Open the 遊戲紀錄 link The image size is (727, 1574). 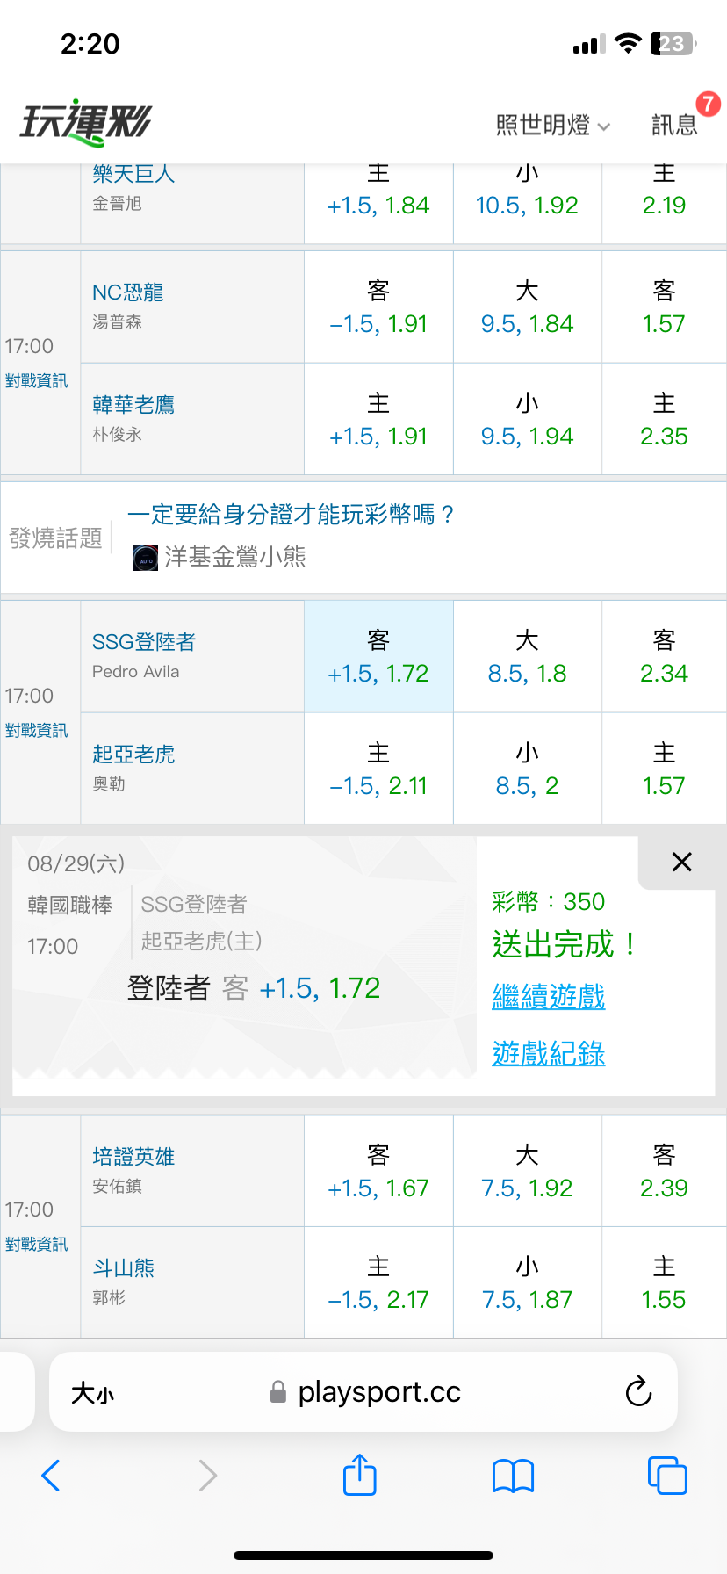click(549, 1053)
